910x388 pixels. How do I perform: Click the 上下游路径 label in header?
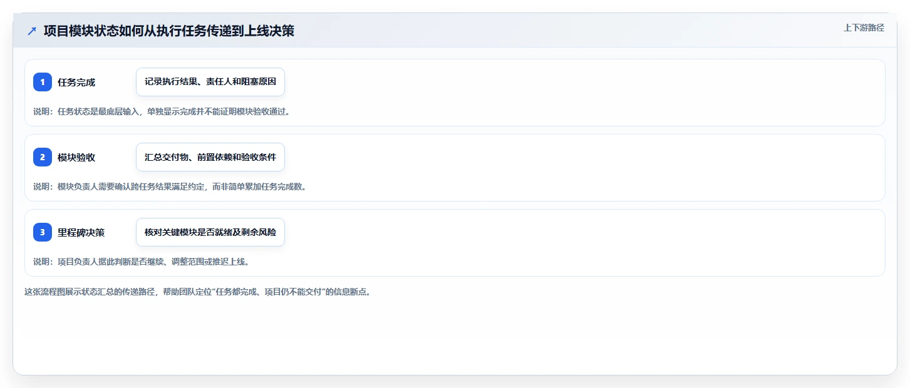coord(864,28)
